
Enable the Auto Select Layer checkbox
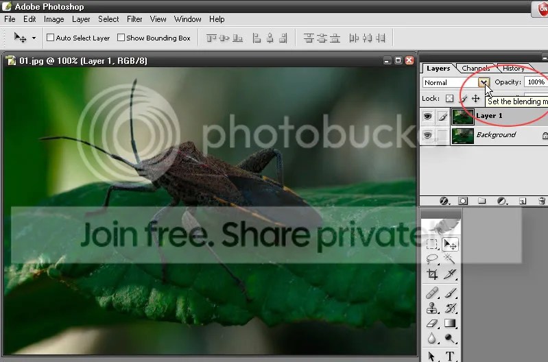point(50,38)
